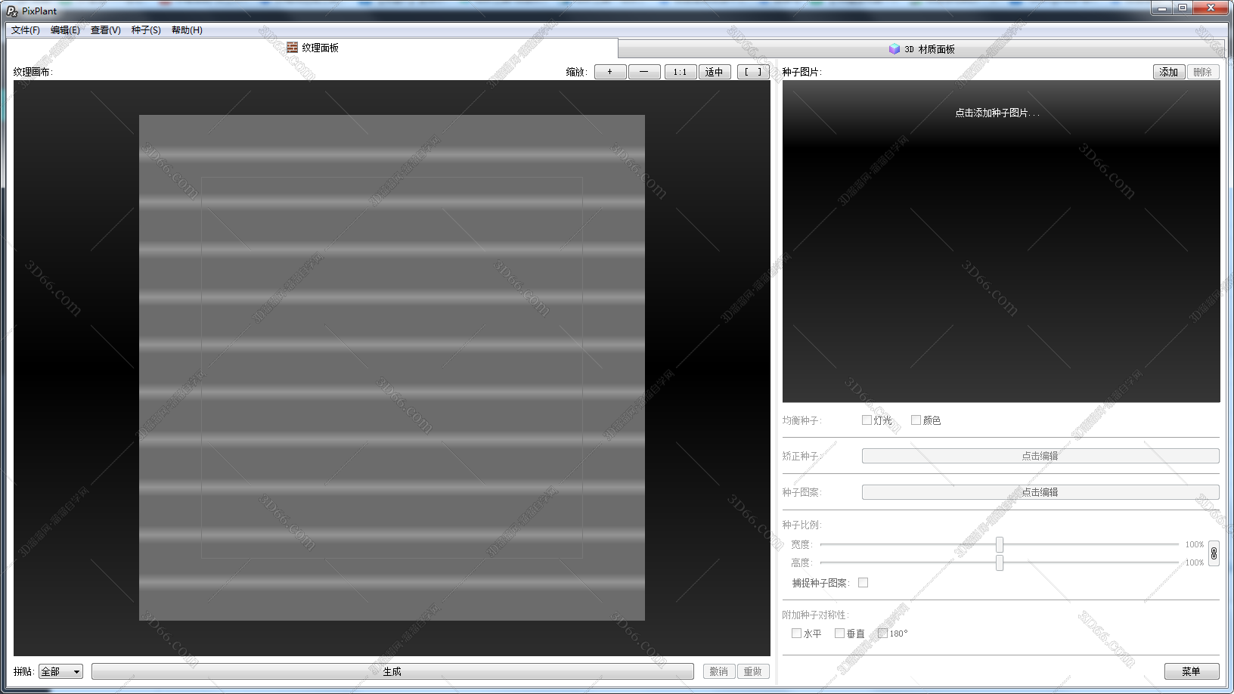Click the PixPlant app icon in title bar
Image resolution: width=1234 pixels, height=694 pixels.
tap(11, 11)
